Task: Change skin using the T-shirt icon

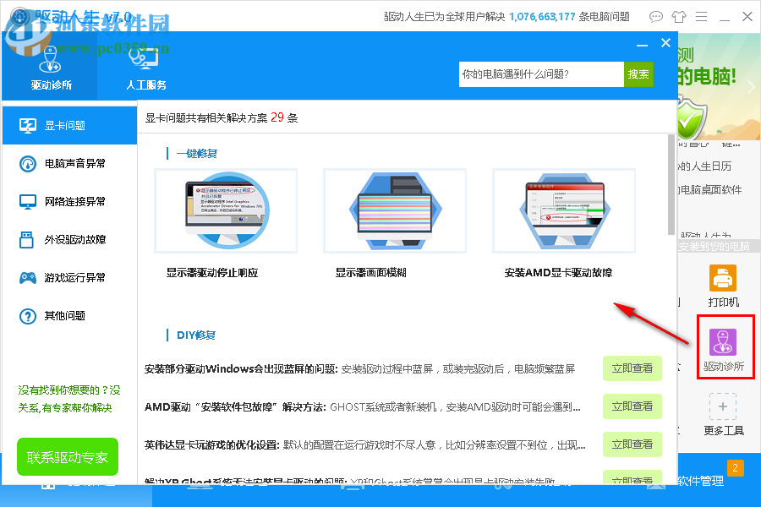Action: pyautogui.click(x=676, y=16)
